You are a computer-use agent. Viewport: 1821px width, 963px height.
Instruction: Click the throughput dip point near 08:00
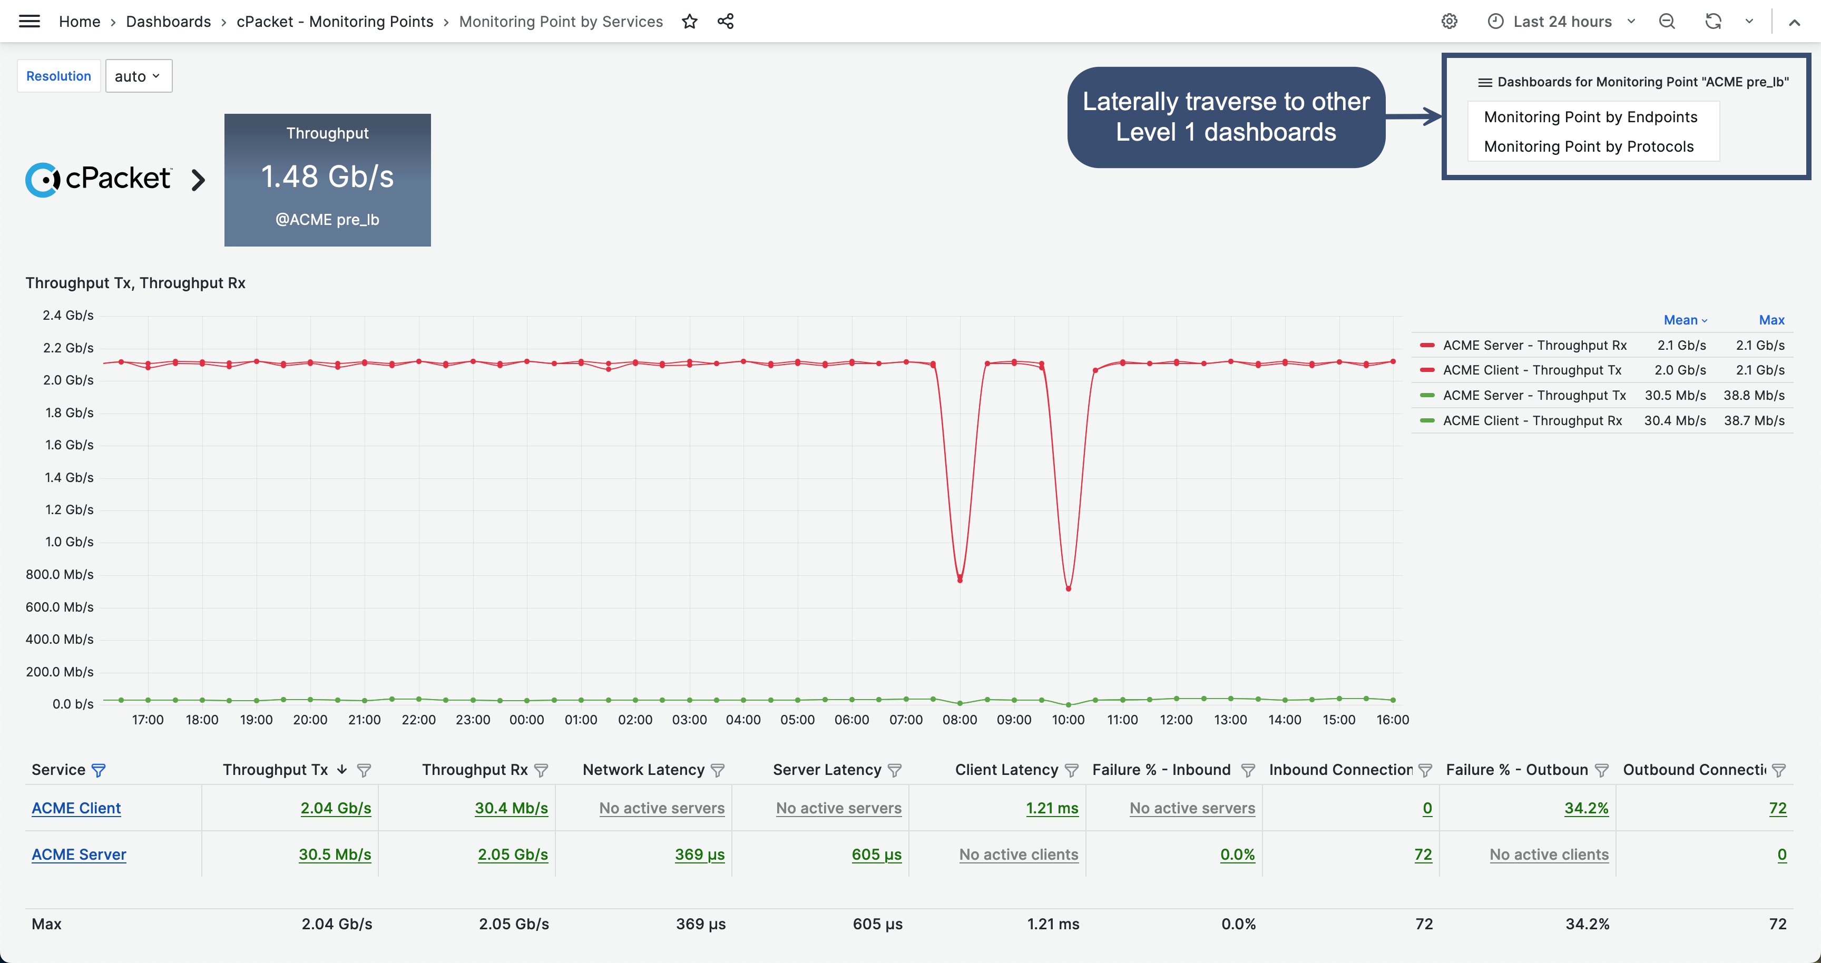point(960,579)
